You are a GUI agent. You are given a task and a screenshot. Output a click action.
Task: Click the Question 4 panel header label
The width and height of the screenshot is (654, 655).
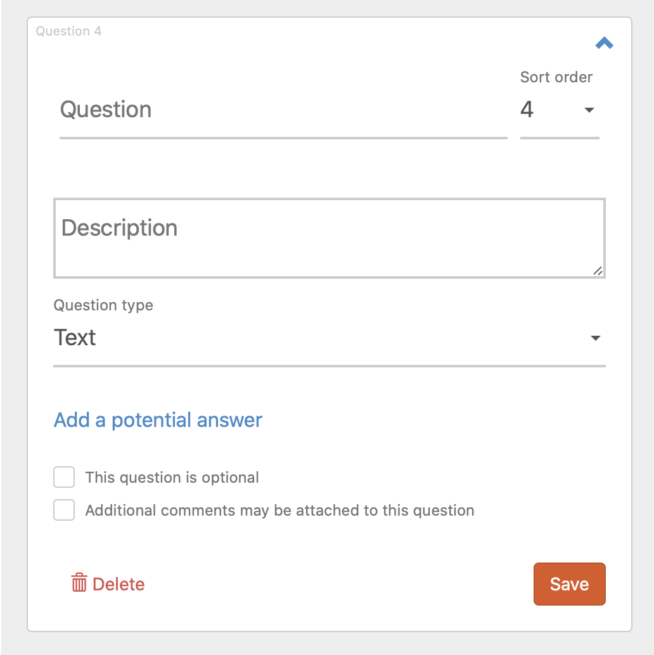click(x=68, y=31)
